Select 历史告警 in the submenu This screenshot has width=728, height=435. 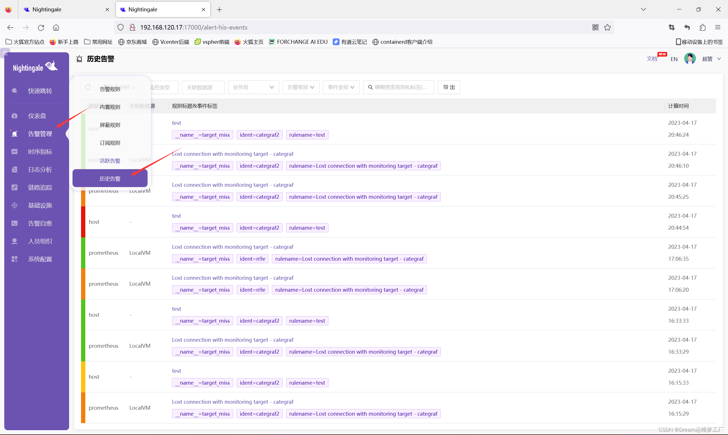(x=110, y=179)
